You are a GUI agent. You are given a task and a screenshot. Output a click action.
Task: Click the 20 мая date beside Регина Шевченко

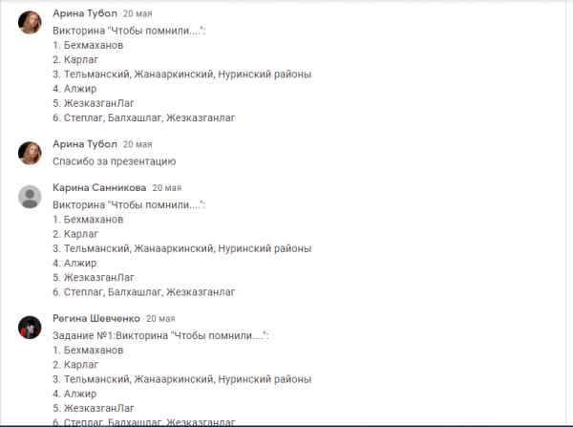tap(160, 318)
